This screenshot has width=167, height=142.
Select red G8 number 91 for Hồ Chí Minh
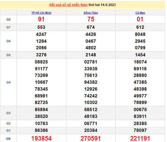point(41,19)
